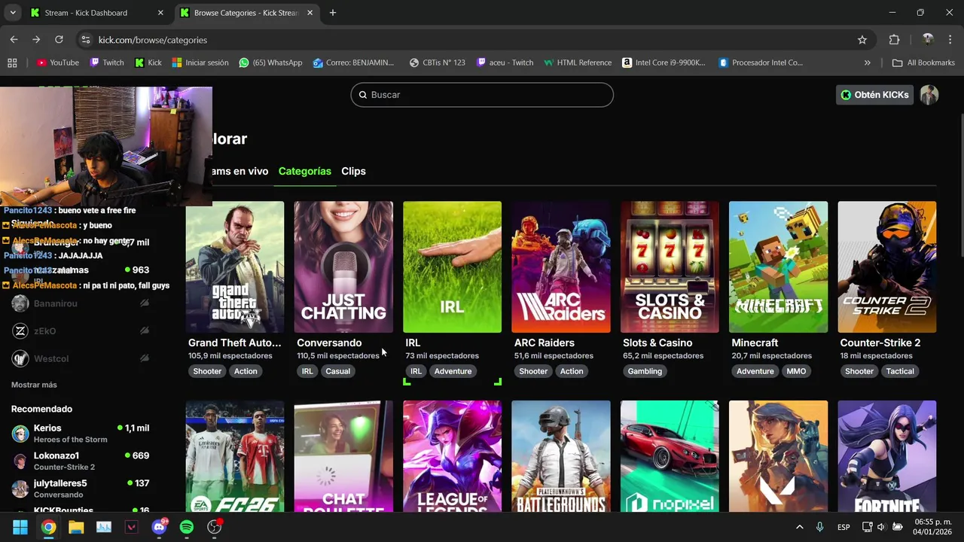Open the Slots & Casino category thumbnail
The image size is (964, 542).
(670, 266)
